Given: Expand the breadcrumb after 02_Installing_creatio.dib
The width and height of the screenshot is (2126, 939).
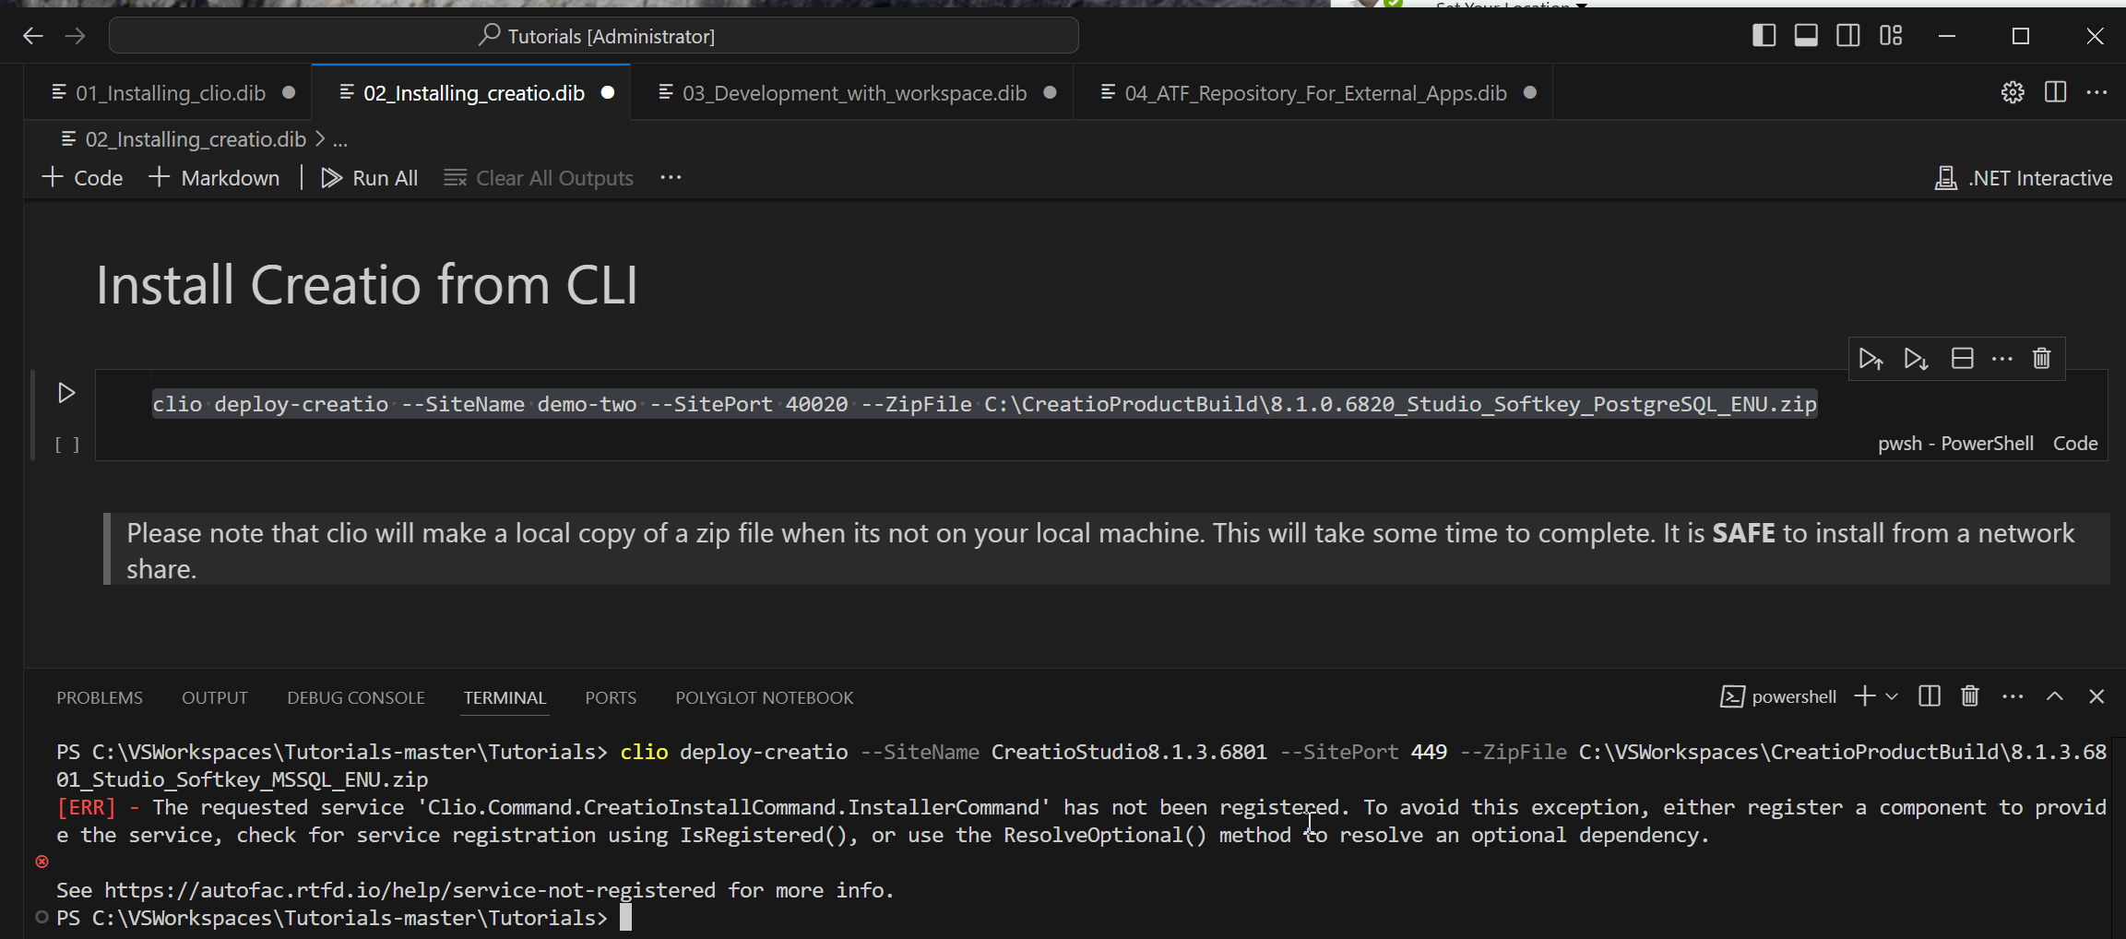Looking at the screenshot, I should click(340, 138).
